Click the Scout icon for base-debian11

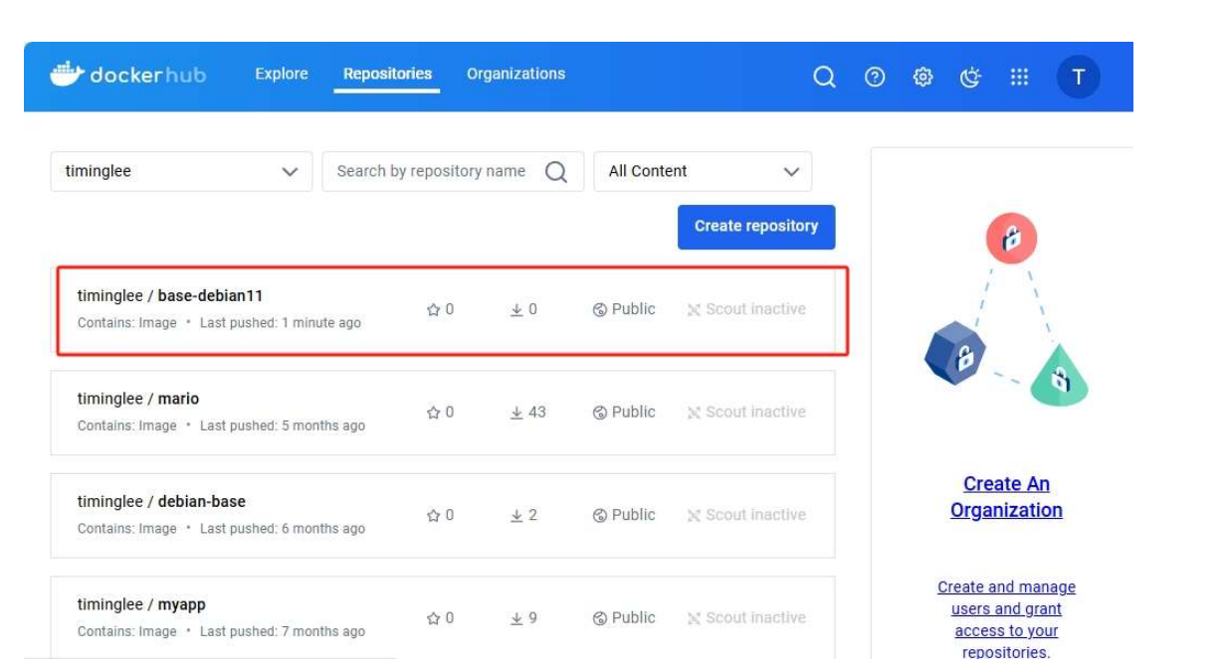tap(694, 310)
